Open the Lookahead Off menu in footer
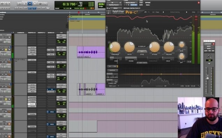The height and width of the screenshot is (138, 222). tap(165, 86)
